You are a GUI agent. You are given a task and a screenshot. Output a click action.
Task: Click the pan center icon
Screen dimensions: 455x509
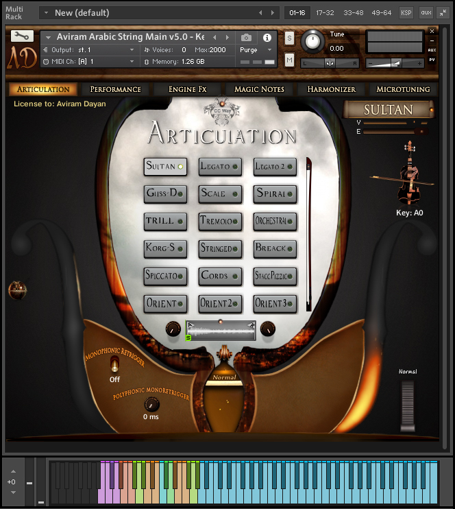330,63
